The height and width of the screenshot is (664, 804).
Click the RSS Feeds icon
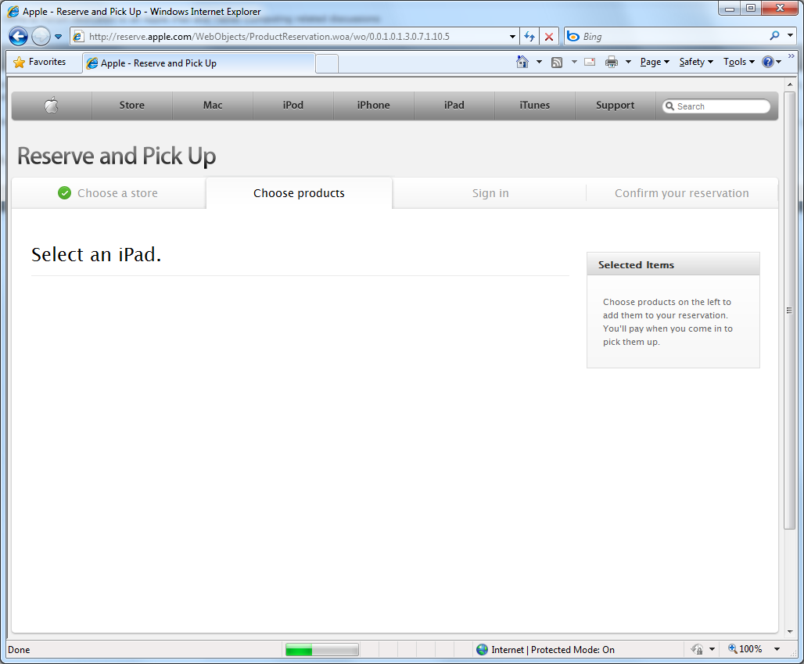click(x=557, y=63)
